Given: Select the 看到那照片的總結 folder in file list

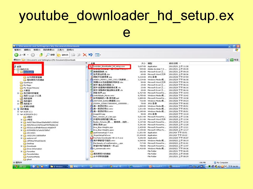Looking at the screenshot, I should 101,154.
